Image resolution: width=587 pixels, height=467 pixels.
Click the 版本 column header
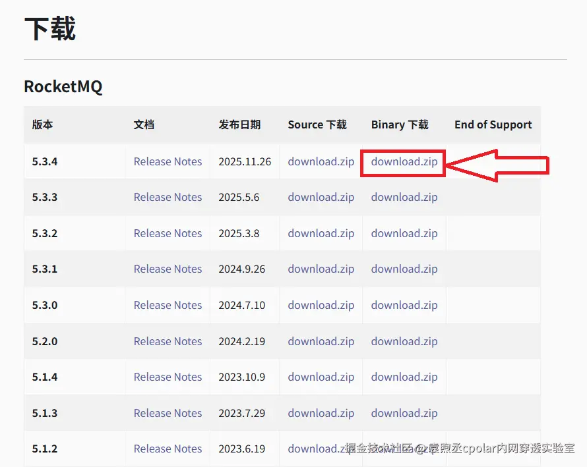click(x=42, y=124)
